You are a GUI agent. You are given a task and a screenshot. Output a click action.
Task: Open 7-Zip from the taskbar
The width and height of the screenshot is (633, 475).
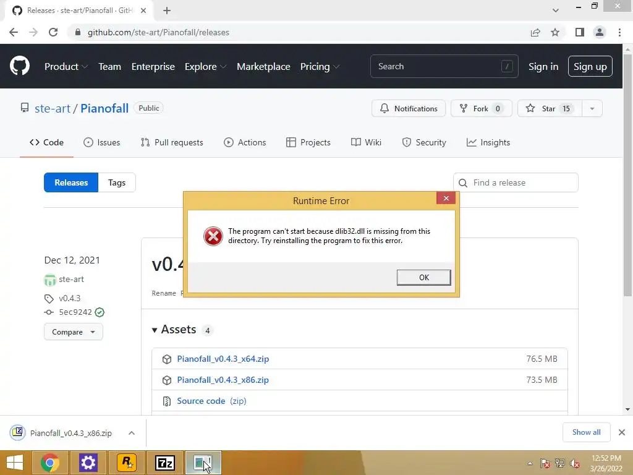pos(164,463)
